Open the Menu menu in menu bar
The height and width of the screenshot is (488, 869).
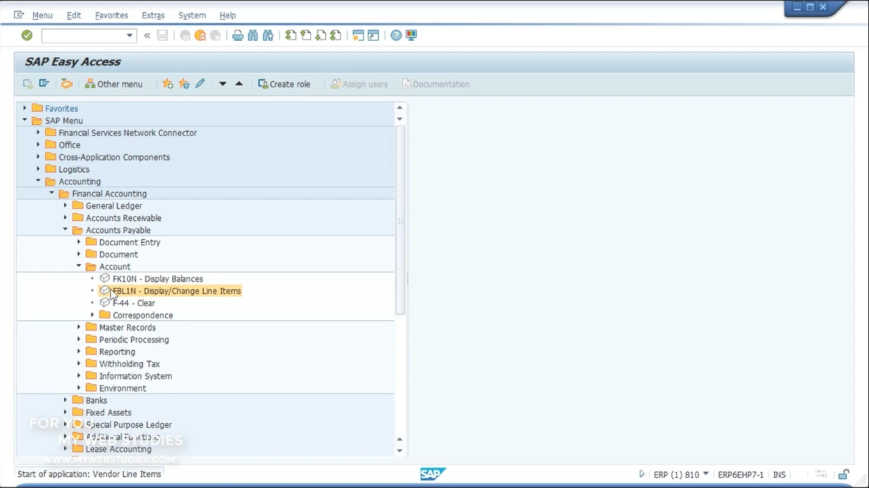click(42, 15)
